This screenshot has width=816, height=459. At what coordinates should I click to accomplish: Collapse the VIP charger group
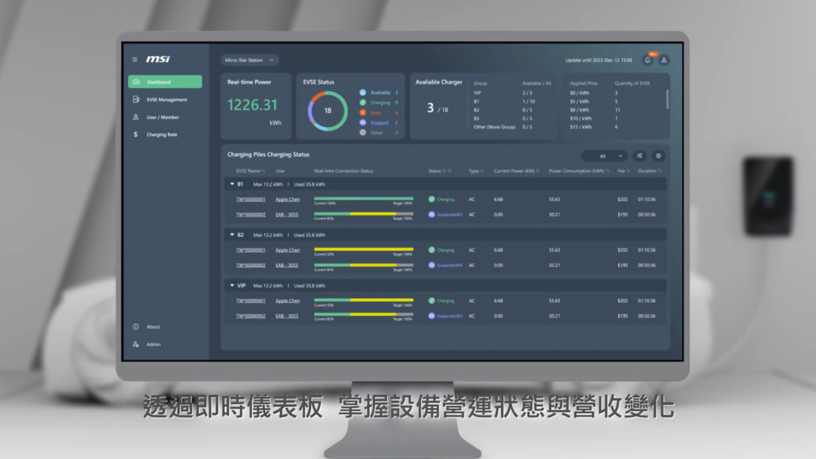(x=231, y=285)
